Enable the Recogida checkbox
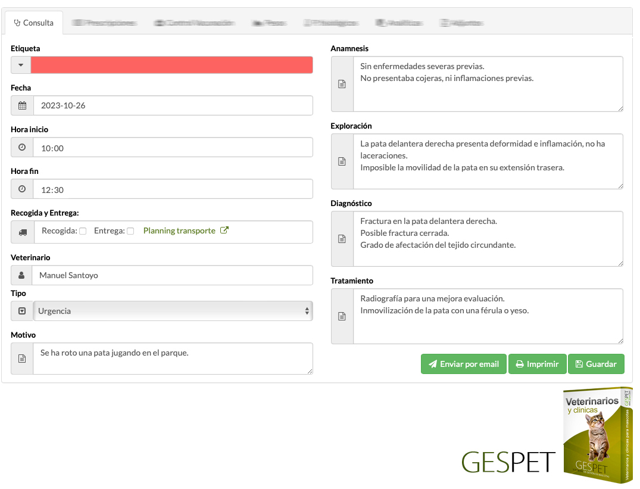Screen dimensions: 640x489 click(83, 231)
